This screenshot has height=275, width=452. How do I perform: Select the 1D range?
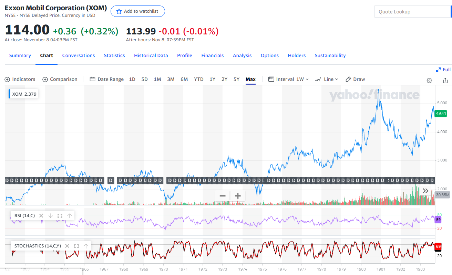(132, 79)
